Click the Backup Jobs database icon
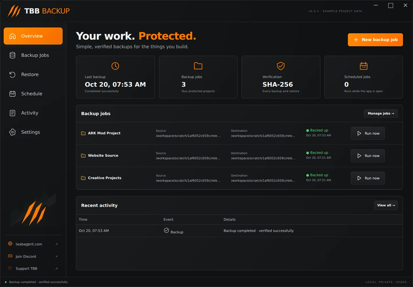The image size is (413, 287). coord(12,55)
